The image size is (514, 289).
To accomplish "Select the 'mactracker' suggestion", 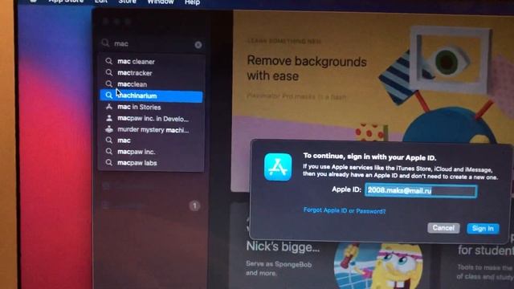I will (x=151, y=73).
